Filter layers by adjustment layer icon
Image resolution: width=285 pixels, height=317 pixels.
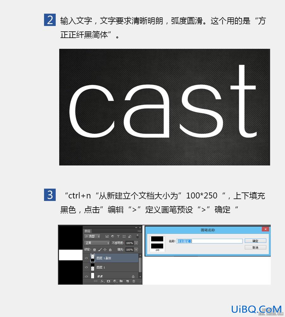[x=112, y=236]
